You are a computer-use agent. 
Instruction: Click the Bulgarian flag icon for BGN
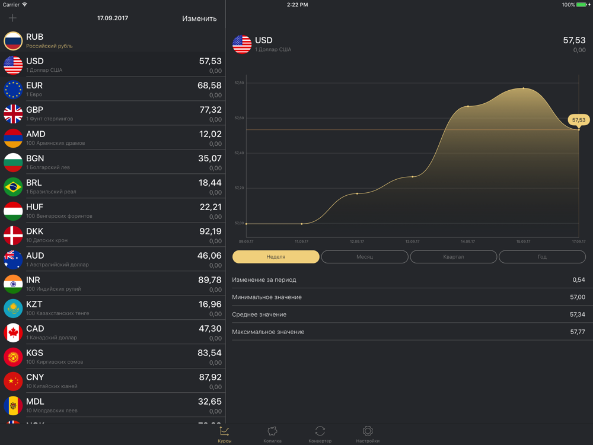click(13, 163)
